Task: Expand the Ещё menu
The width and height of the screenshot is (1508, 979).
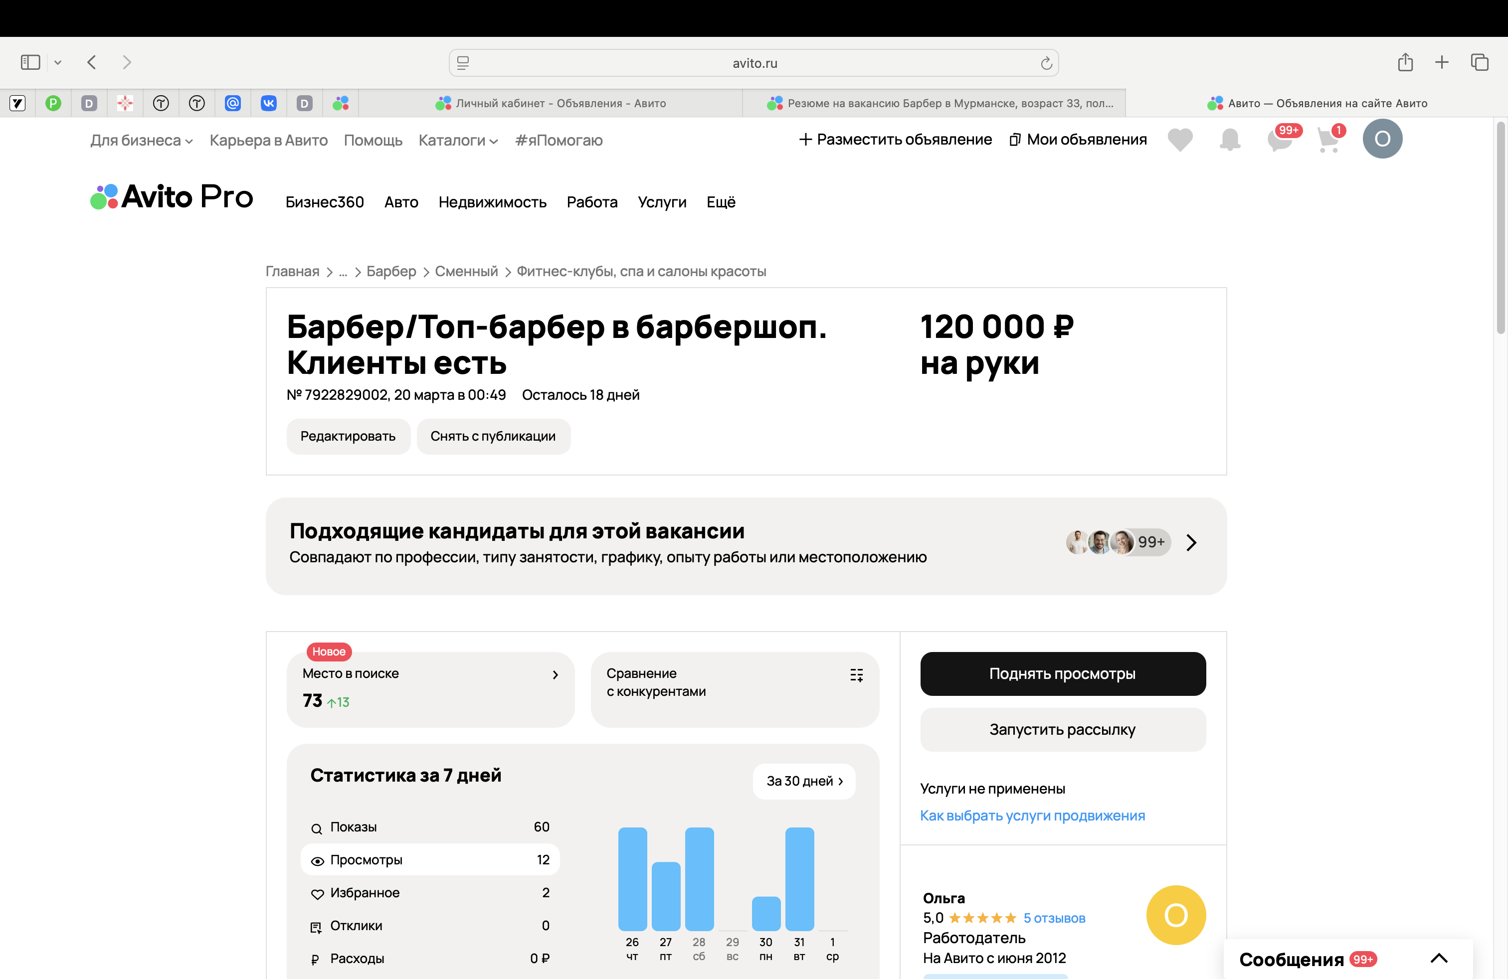Action: coord(721,202)
